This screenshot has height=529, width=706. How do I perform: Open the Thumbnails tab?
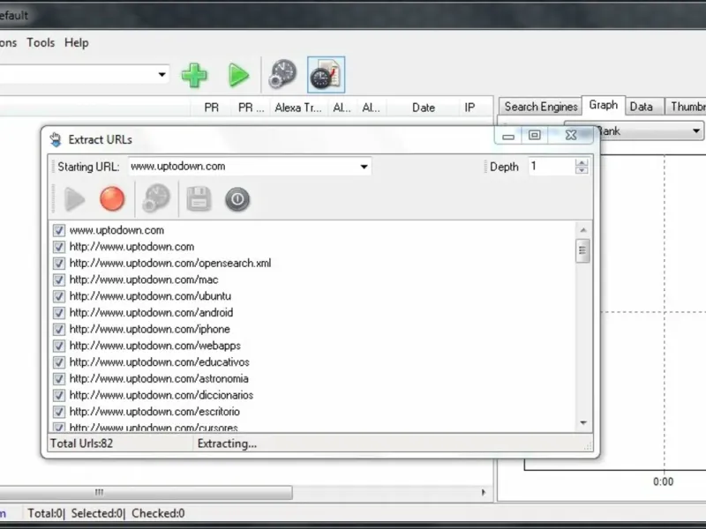687,107
